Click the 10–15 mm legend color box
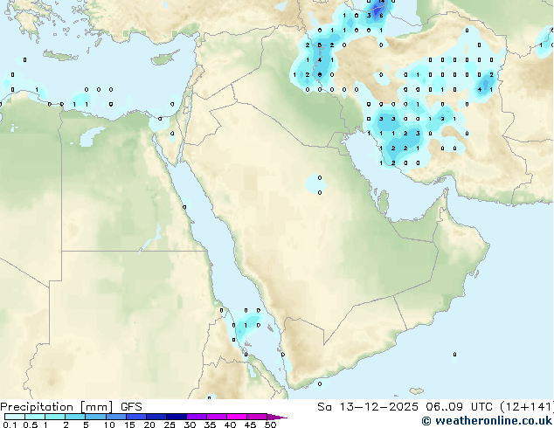 115,417
